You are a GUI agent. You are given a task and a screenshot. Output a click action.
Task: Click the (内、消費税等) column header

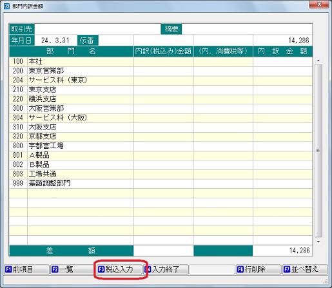(223, 52)
